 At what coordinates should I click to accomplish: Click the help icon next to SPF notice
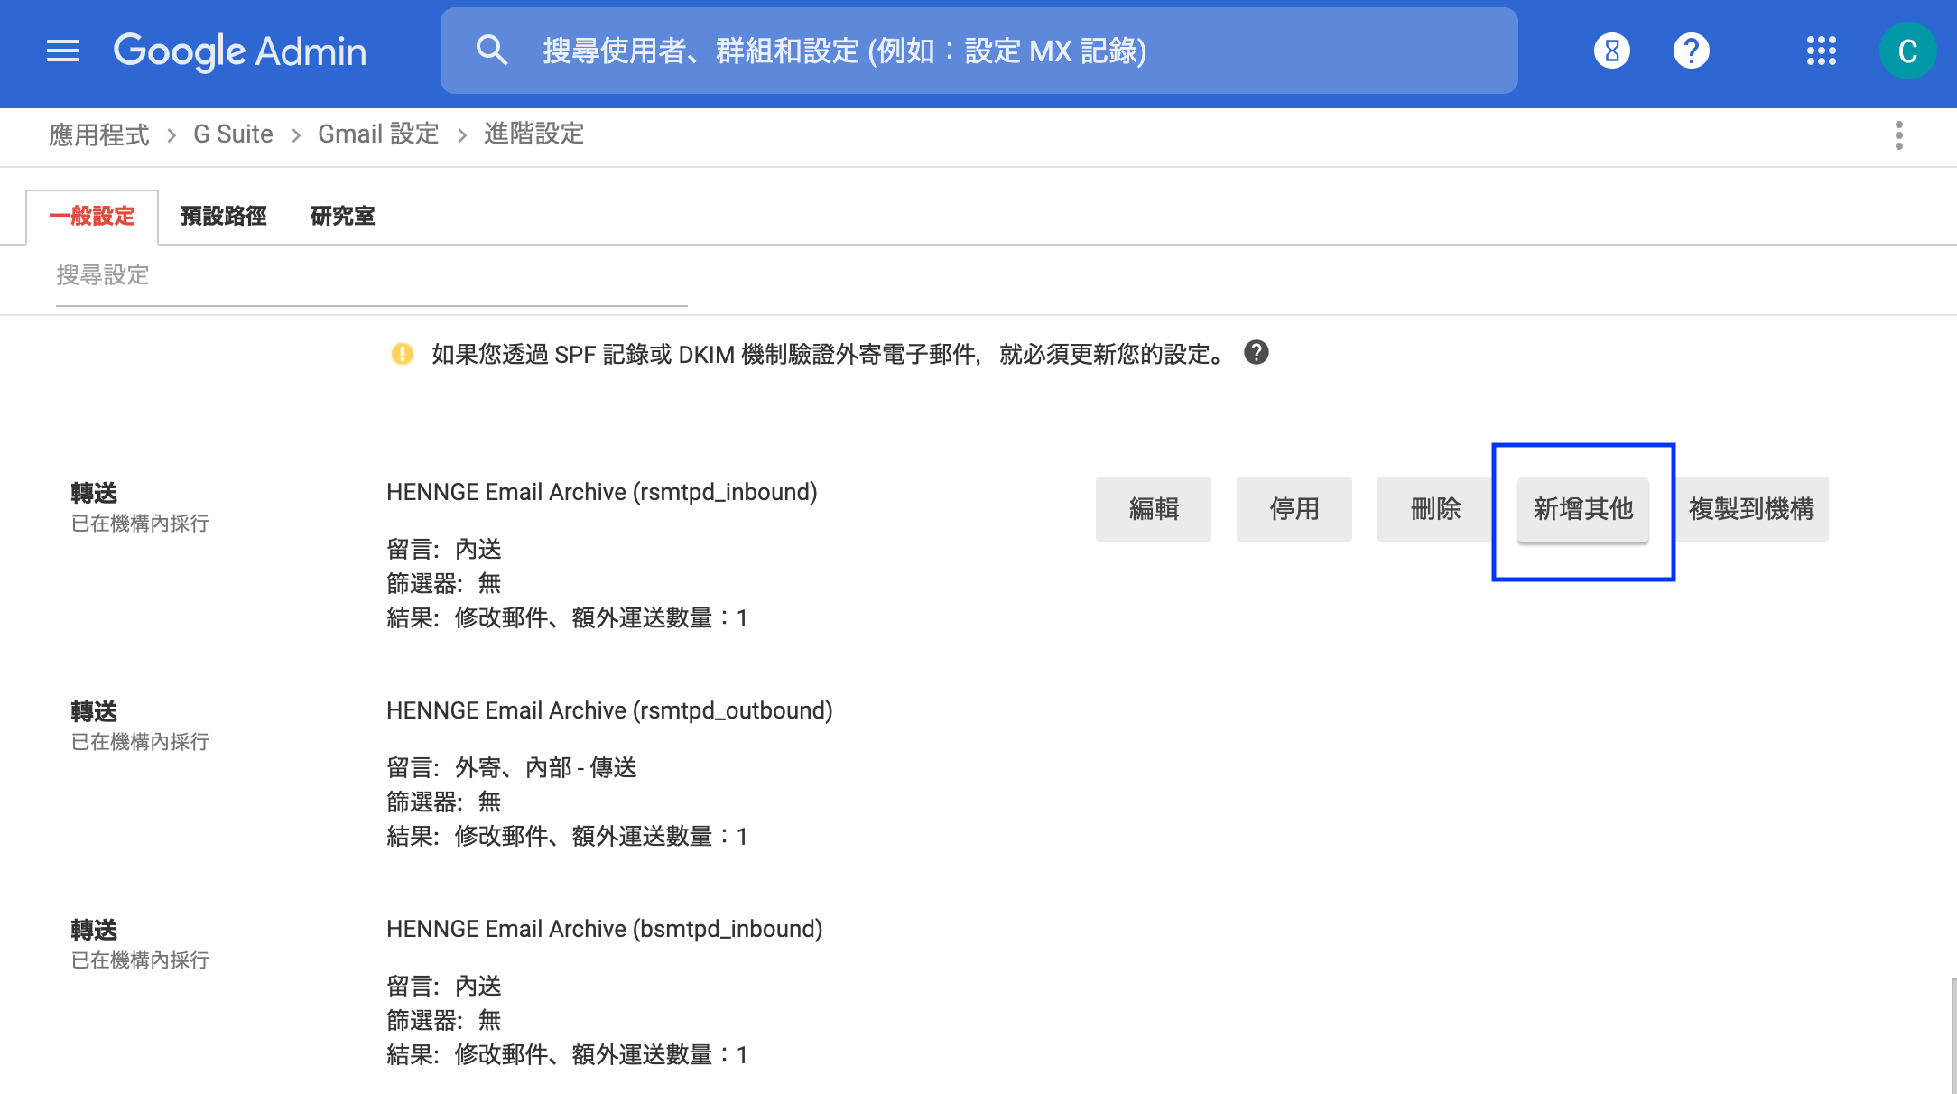[1257, 352]
